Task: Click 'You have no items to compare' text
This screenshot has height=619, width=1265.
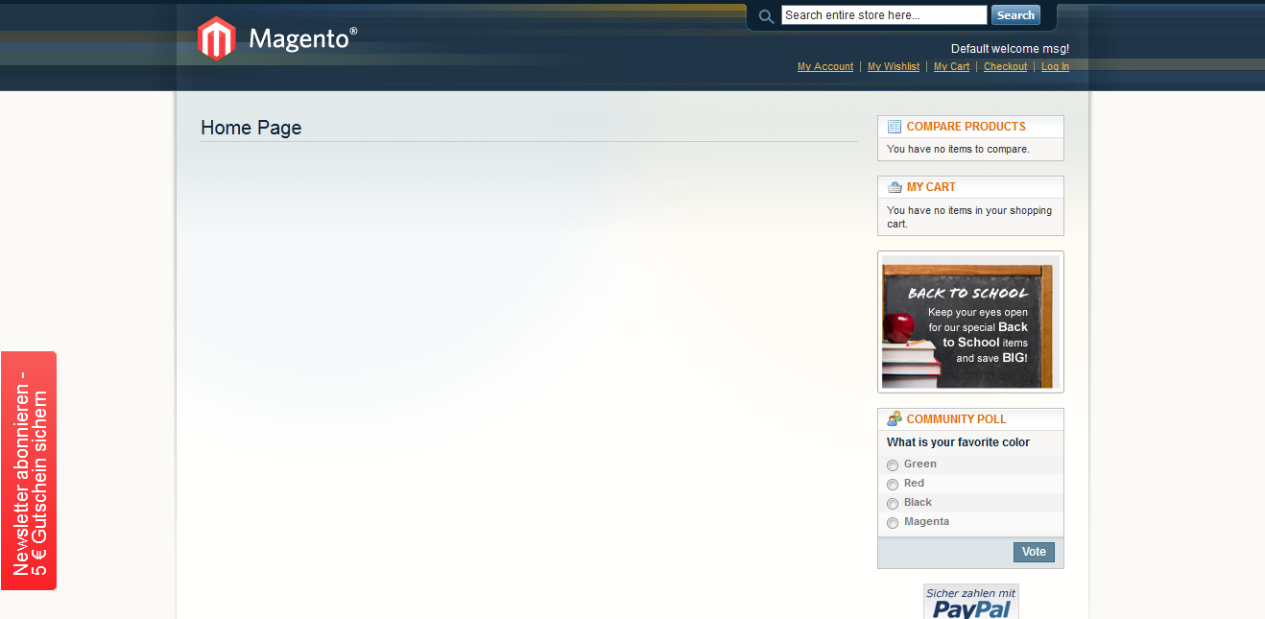Action: 958,150
